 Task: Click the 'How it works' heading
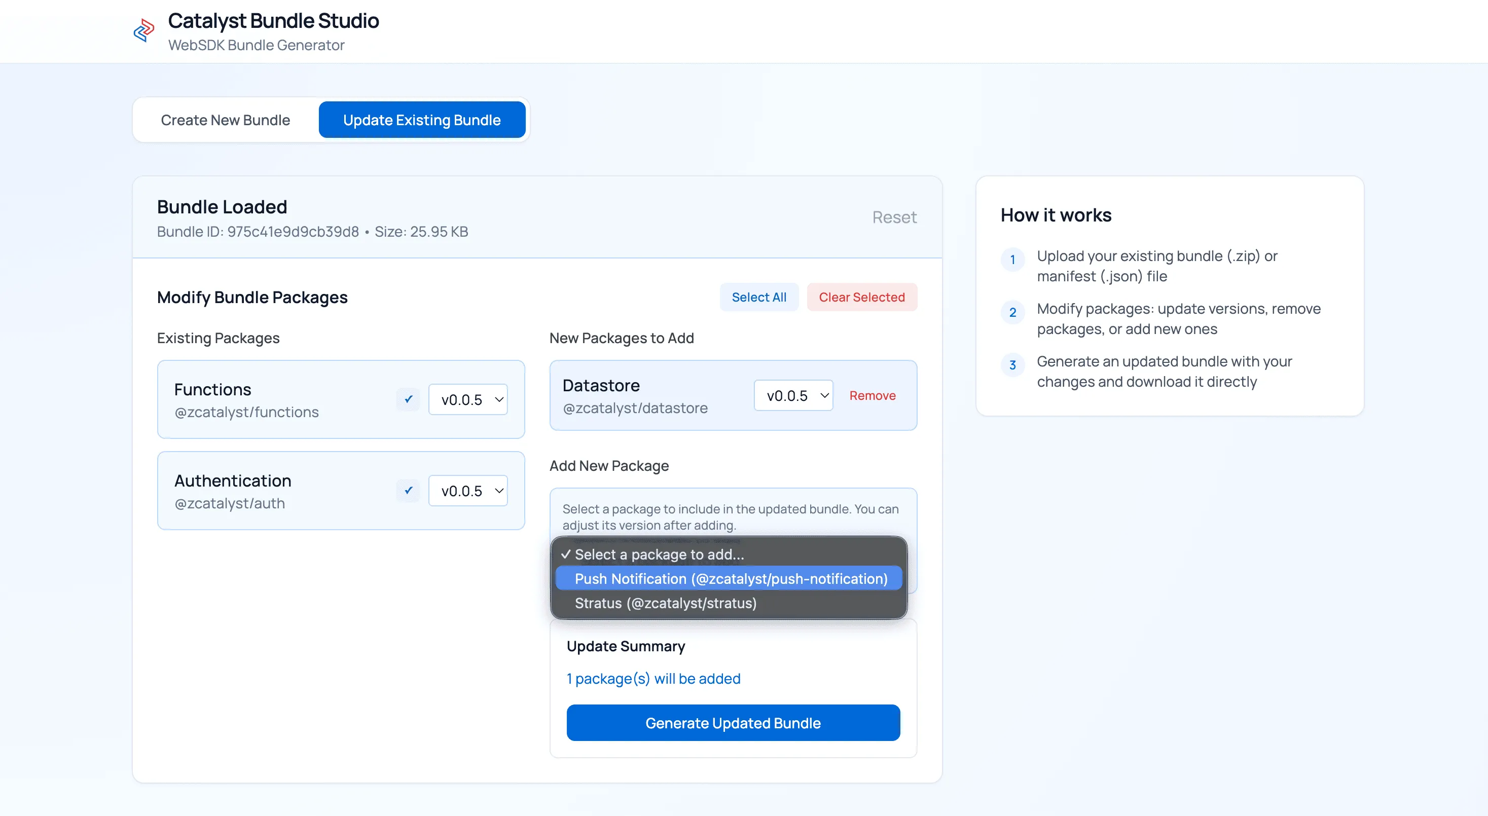(x=1056, y=215)
